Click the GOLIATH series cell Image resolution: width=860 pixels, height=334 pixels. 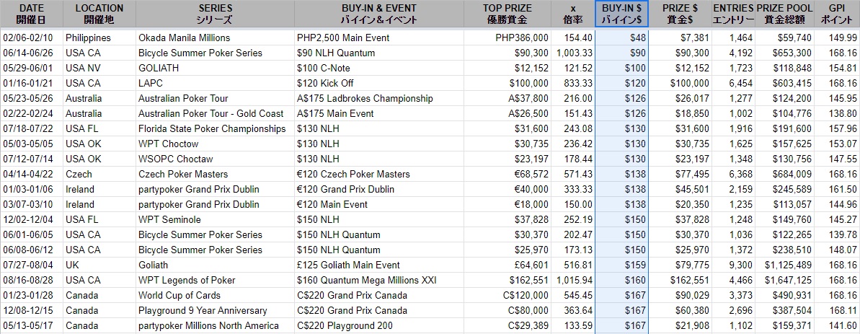click(215, 69)
